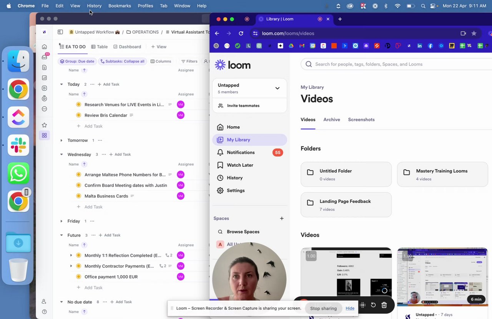Image resolution: width=492 pixels, height=319 pixels.
Task: Toggle status circle for Monthly 1:1 Reflection Completed
Action: [x=78, y=255]
